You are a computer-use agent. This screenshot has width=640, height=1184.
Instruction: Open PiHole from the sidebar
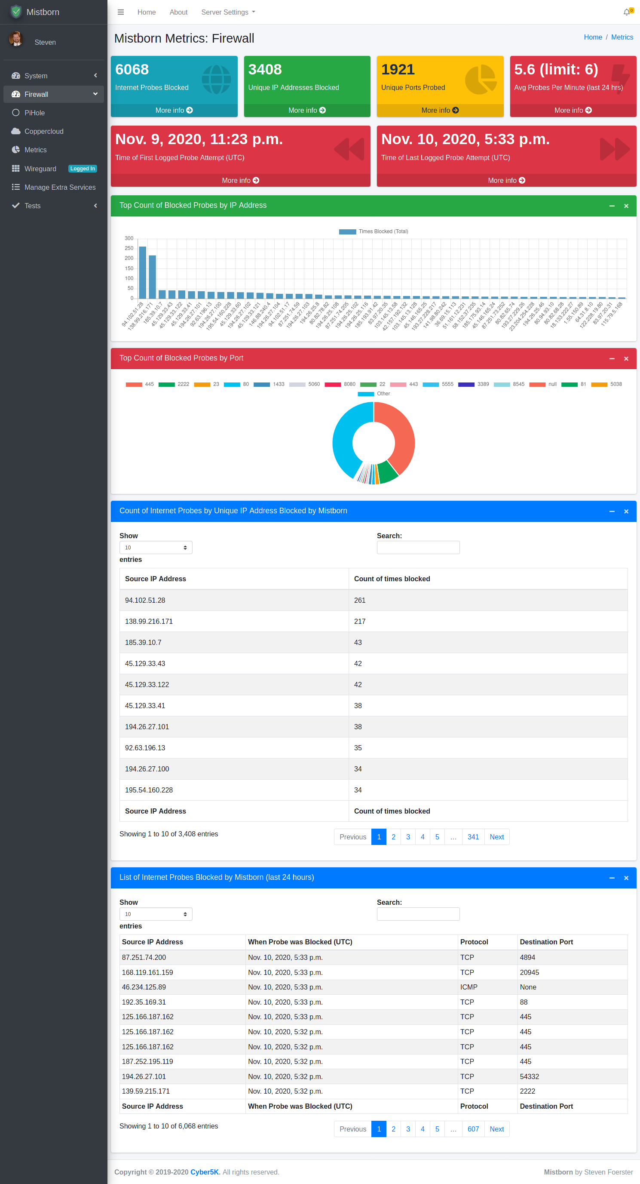(54, 113)
